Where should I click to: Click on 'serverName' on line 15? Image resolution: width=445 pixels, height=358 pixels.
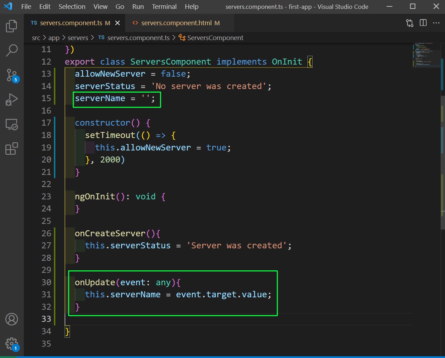tap(100, 98)
